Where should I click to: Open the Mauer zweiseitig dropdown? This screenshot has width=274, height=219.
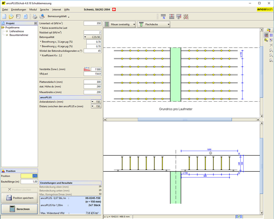click(x=120, y=24)
